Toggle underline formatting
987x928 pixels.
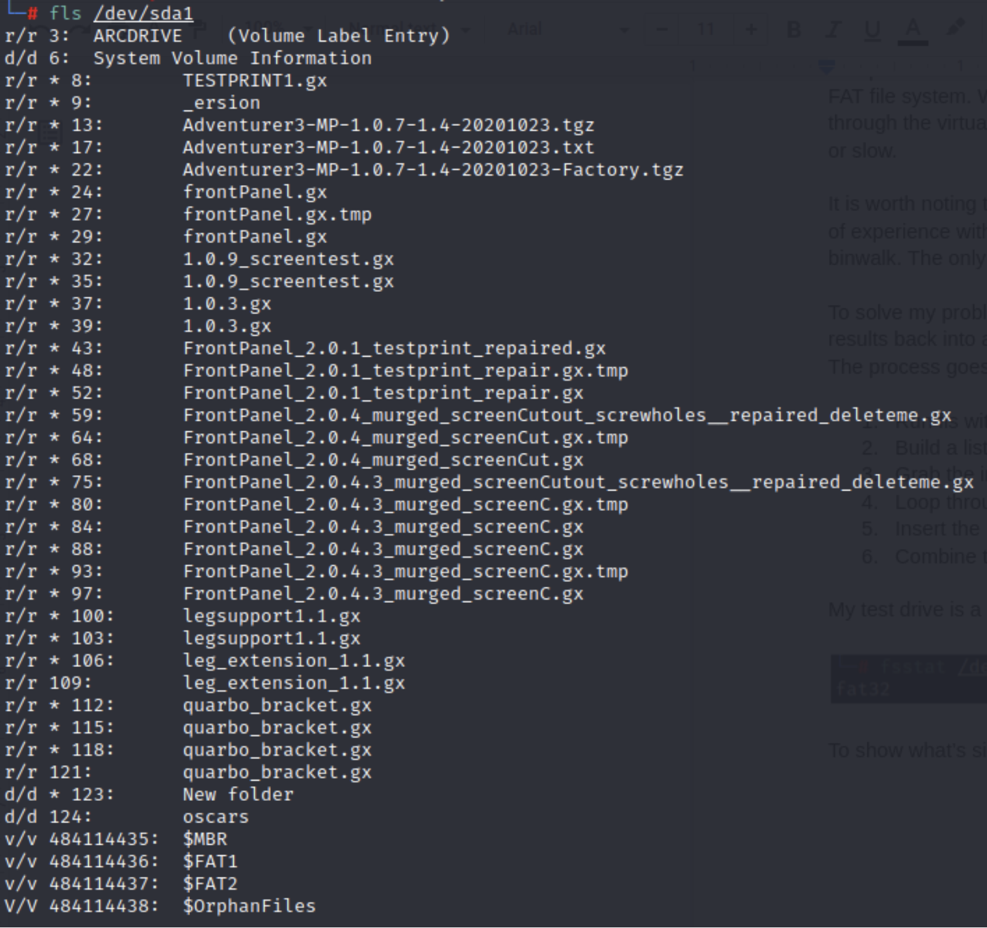873,28
